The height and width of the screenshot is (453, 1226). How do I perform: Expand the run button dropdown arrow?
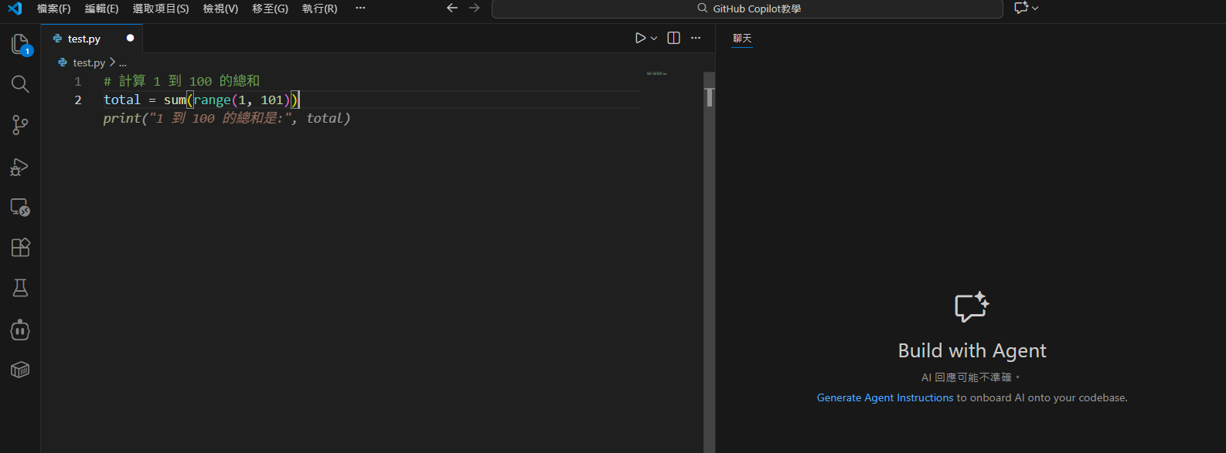(654, 39)
